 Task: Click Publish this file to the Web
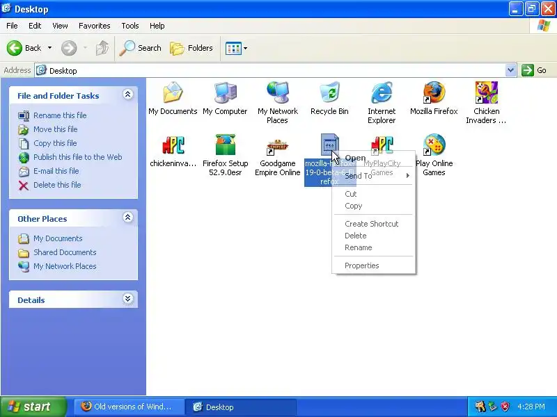pos(78,157)
